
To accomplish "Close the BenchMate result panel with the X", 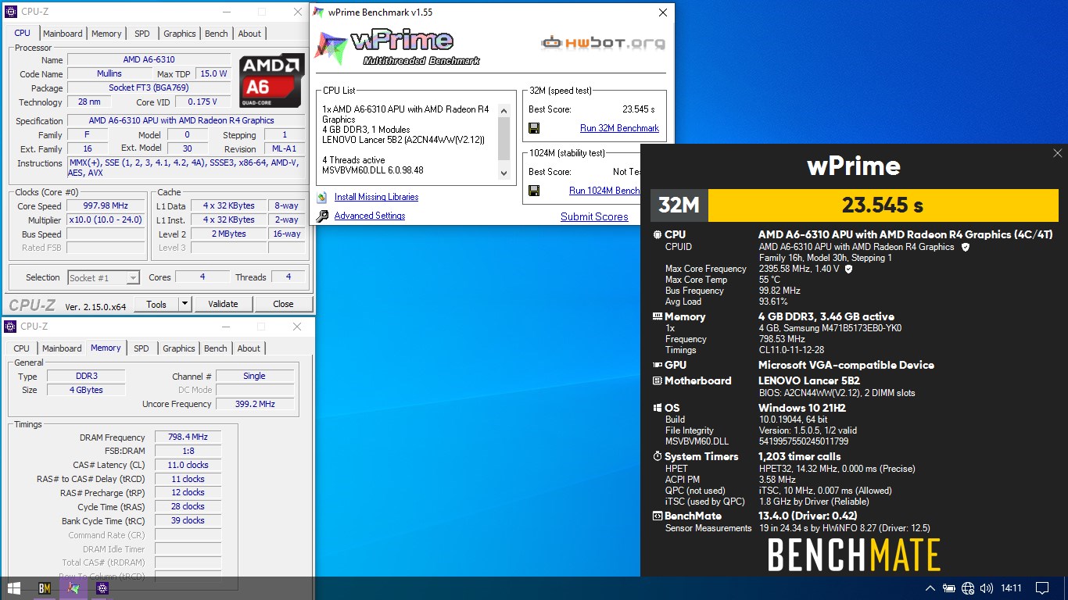I will click(x=1057, y=154).
